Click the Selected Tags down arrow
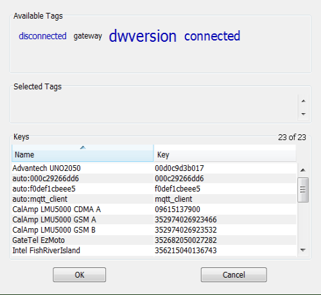This screenshot has width=321, height=295. (303, 114)
